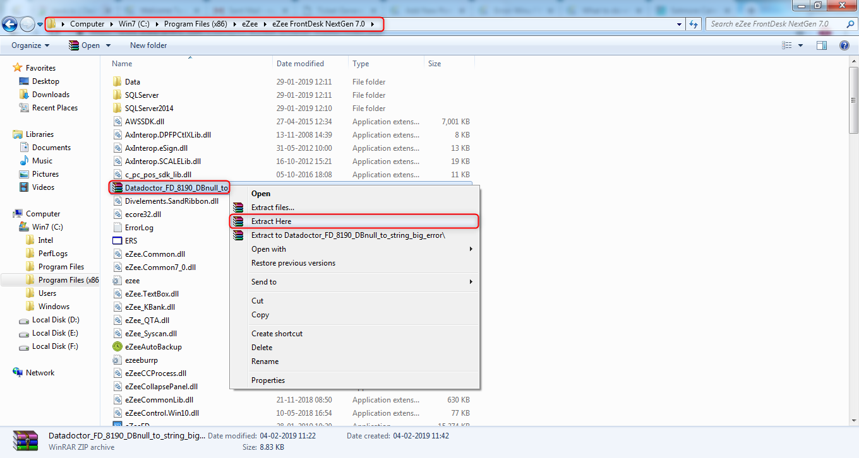Open the view options dropdown arrow
Image resolution: width=859 pixels, height=458 pixels.
click(x=800, y=45)
